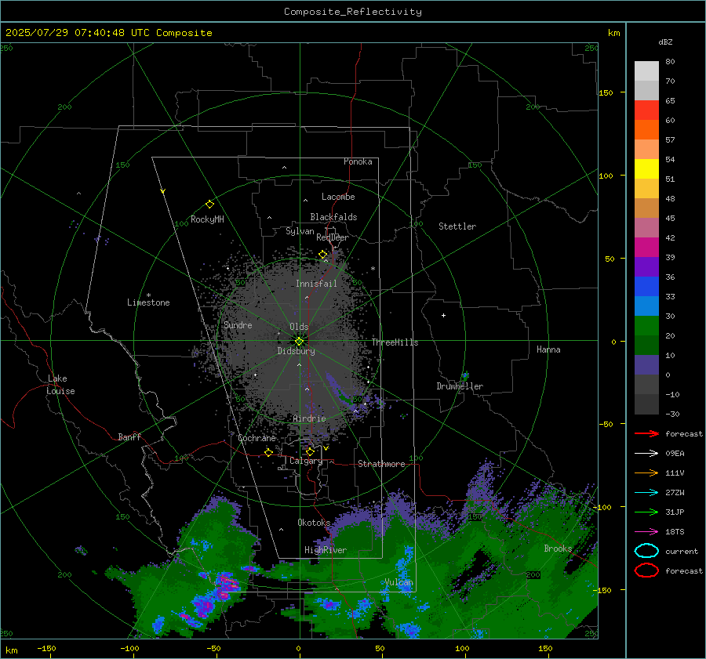Click the cyan current ellipse legend icon
The width and height of the screenshot is (706, 659).
coord(646,551)
